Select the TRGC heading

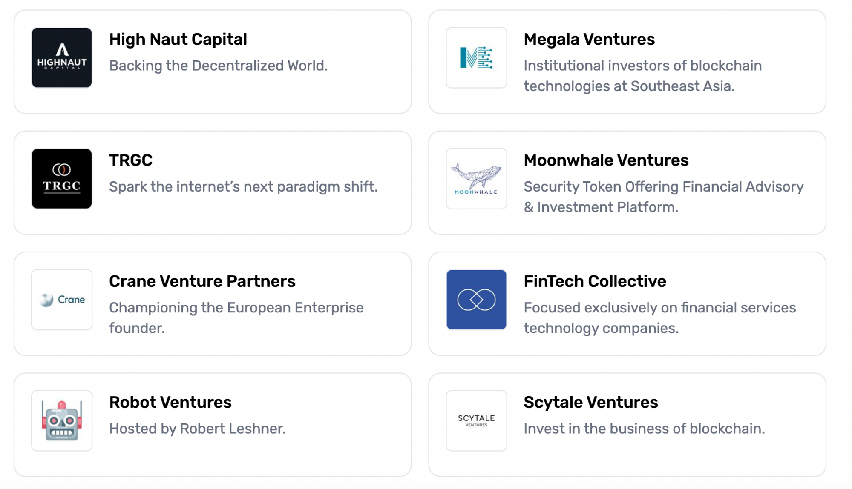click(130, 160)
